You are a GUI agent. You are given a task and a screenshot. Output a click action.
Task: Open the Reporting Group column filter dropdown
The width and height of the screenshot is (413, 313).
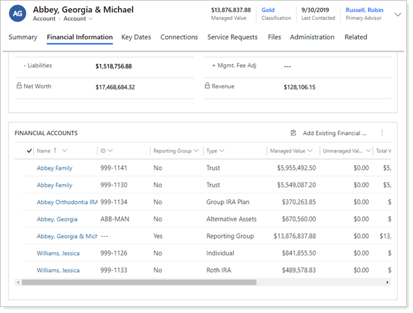(196, 151)
